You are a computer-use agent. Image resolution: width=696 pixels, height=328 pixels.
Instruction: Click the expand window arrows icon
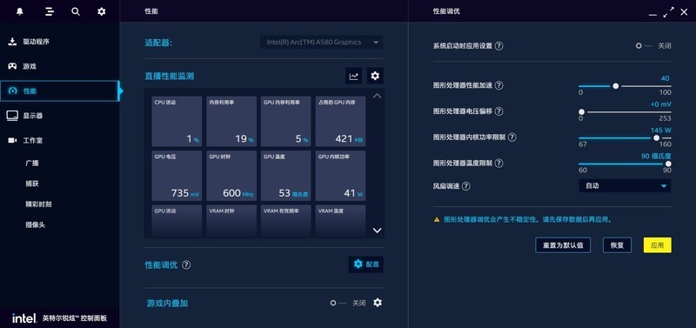point(668,12)
